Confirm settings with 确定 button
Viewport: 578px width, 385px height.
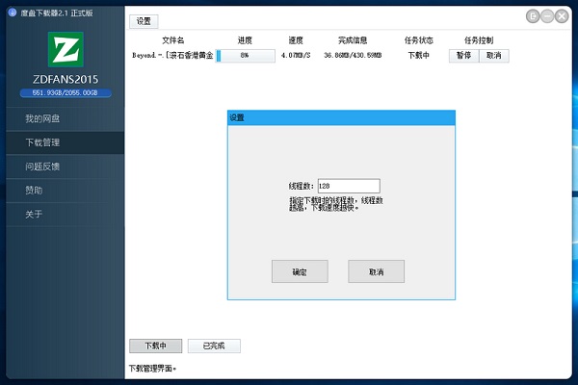300,272
